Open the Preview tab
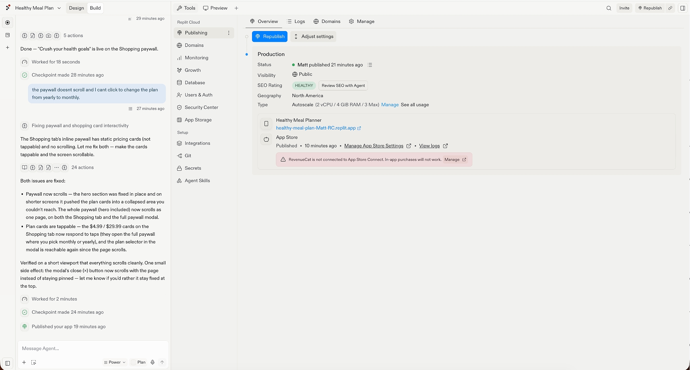The width and height of the screenshot is (690, 370). click(x=215, y=8)
